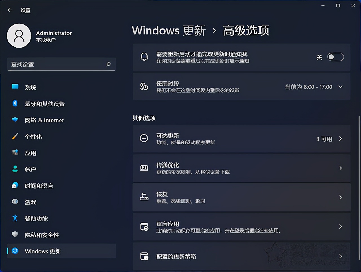
Task: Open 恢复 via its right chevron
Action: tap(340, 197)
